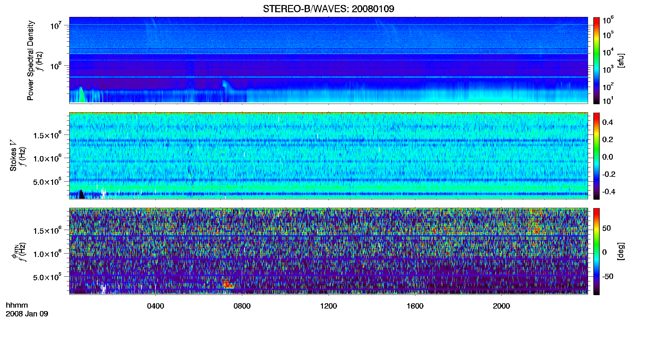Select the "Power Spectral Density" axis label
Screen dimensions: 657x338
pyautogui.click(x=30, y=60)
